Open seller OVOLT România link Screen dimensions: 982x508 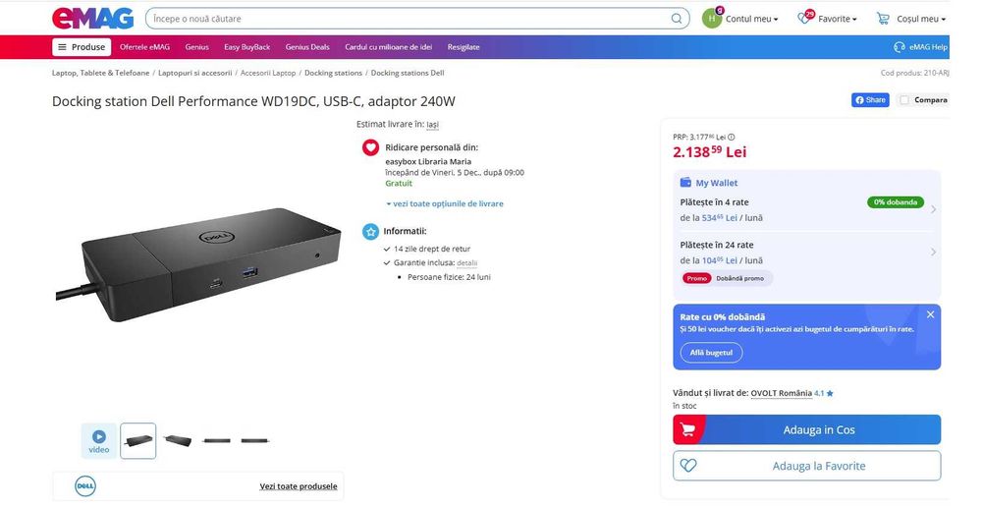782,393
